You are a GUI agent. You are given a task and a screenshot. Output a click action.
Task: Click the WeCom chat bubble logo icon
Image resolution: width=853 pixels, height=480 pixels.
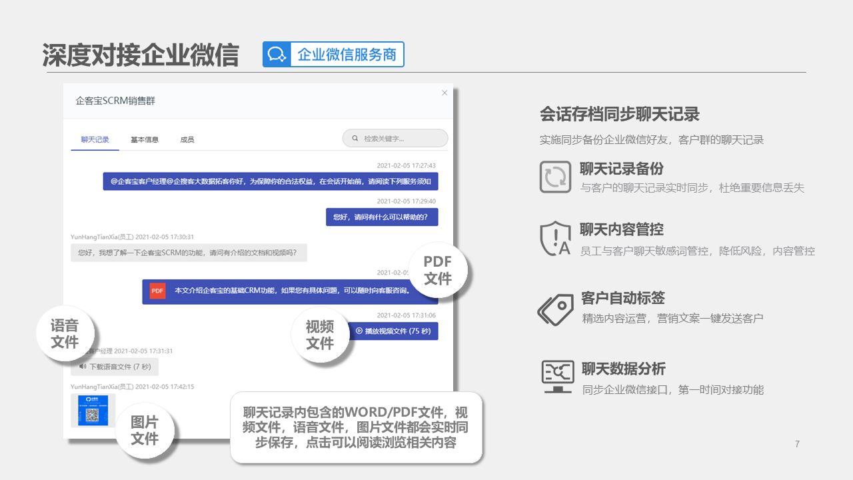[277, 55]
